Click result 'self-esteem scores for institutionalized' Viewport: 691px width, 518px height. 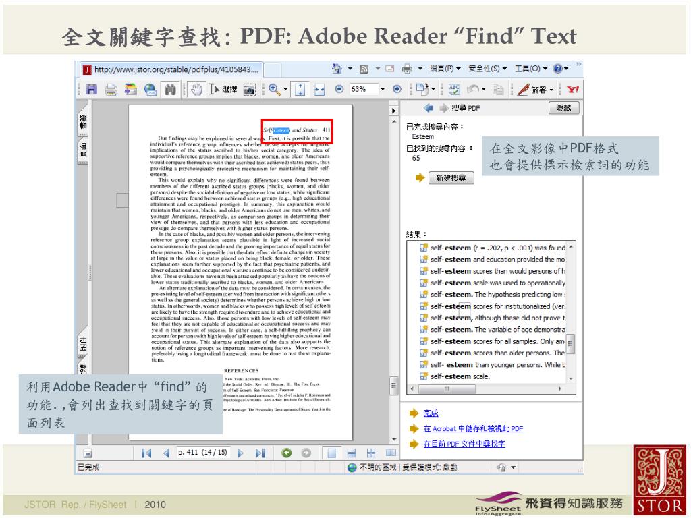point(493,306)
